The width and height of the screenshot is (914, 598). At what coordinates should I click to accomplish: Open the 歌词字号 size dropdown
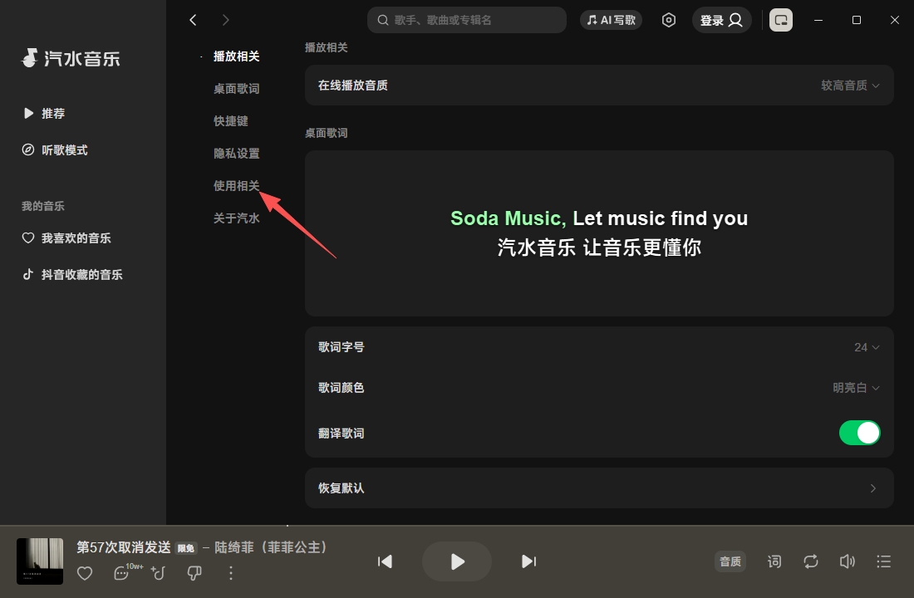click(867, 347)
